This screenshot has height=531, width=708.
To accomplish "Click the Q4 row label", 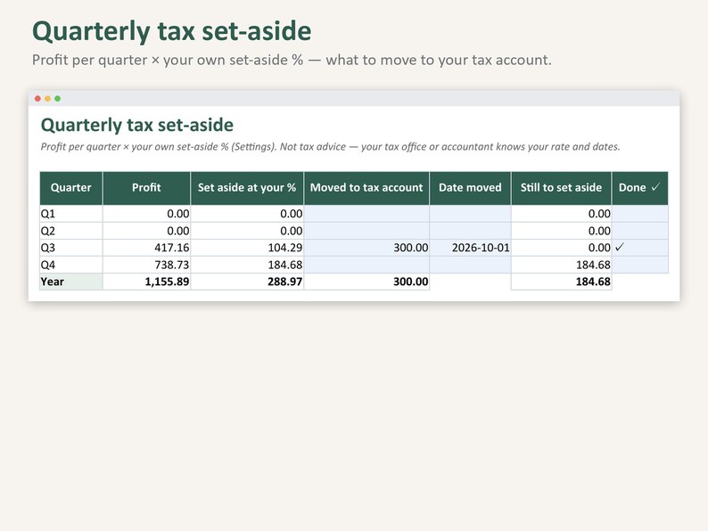I will 71,265.
